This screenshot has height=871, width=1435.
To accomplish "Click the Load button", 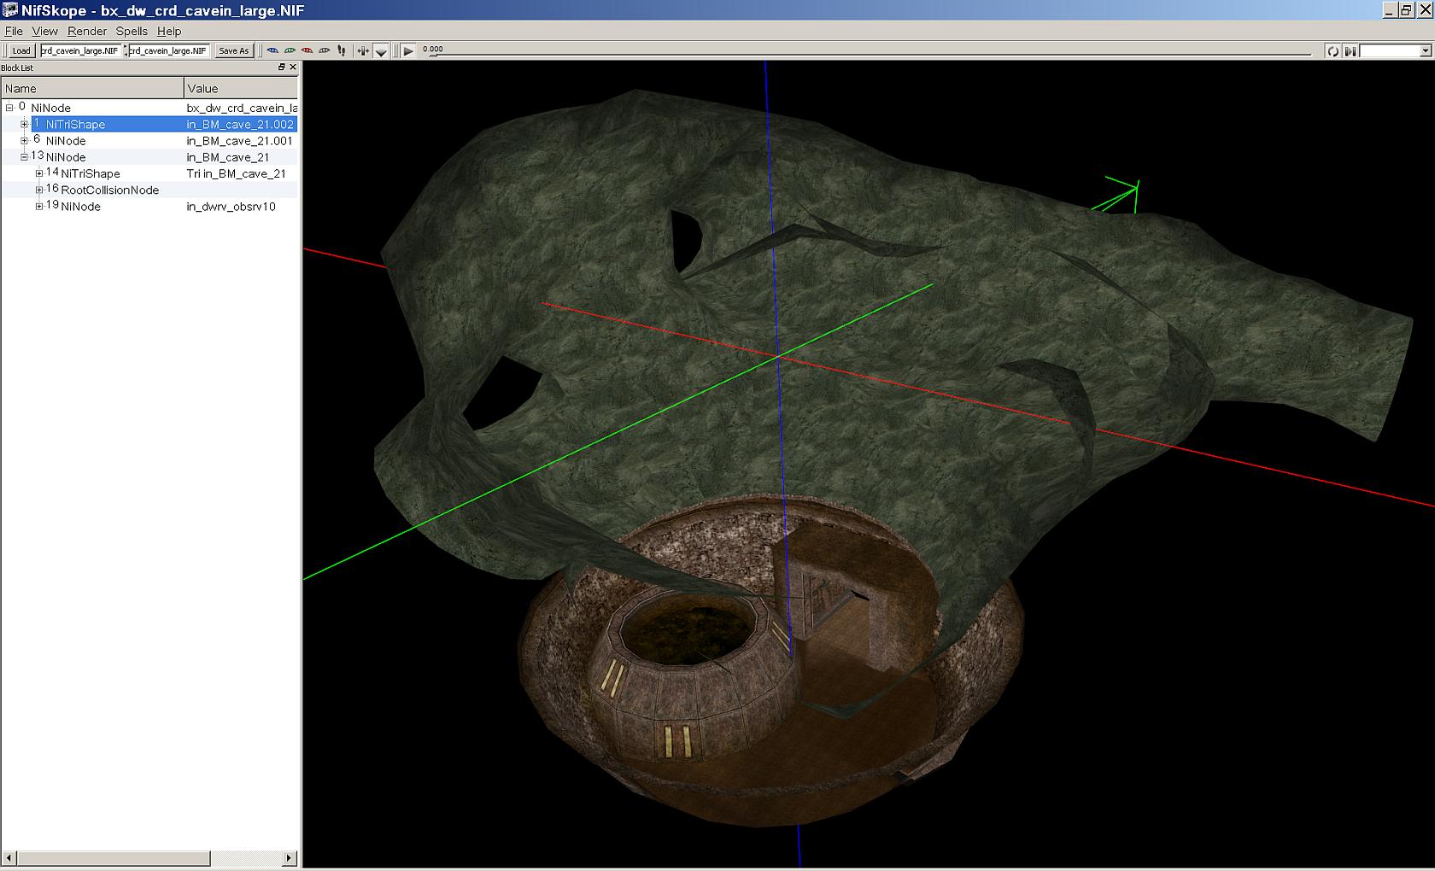I will point(20,50).
